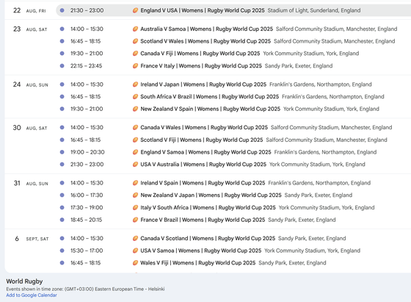Click calendar color dot for Wales V Fiji

coord(62,263)
